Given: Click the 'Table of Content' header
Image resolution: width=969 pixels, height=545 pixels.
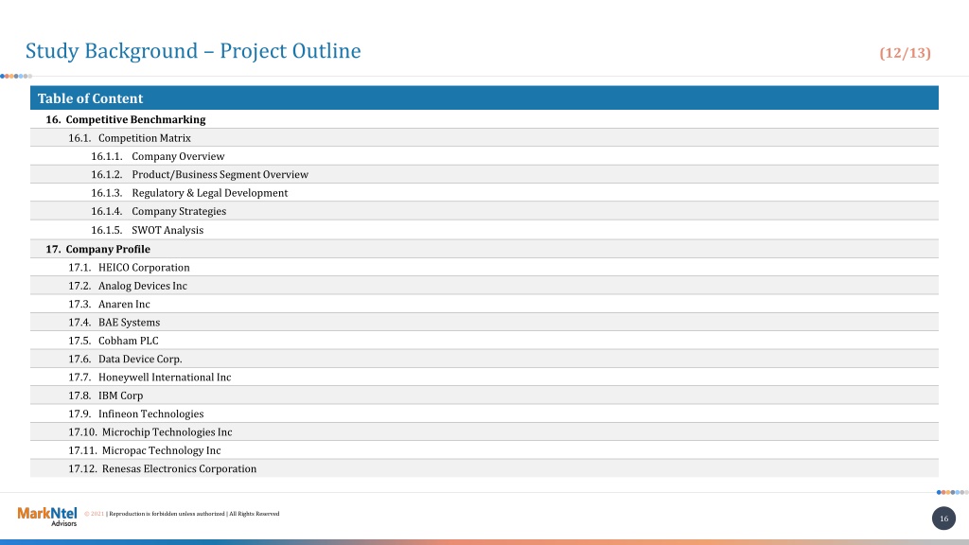Looking at the screenshot, I should 484,98.
